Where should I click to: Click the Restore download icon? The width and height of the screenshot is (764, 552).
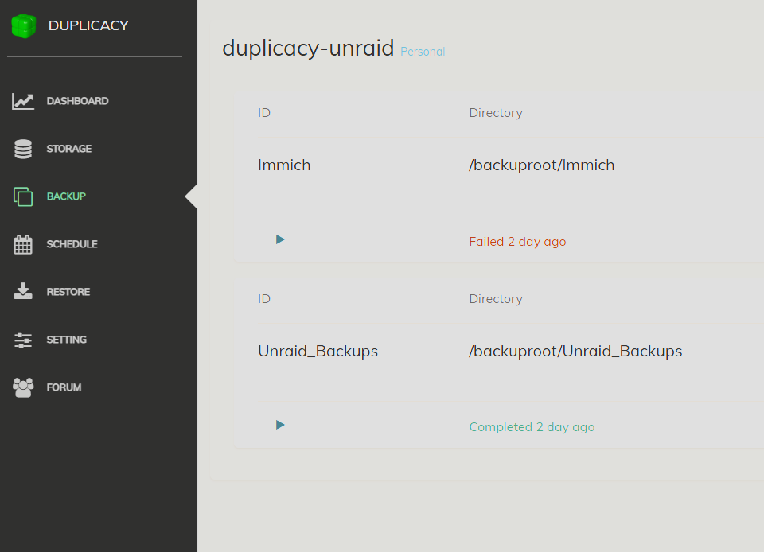coord(23,291)
